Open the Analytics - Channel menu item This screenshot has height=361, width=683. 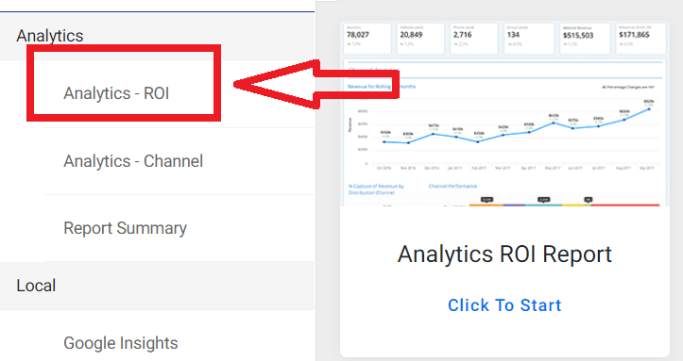(133, 161)
